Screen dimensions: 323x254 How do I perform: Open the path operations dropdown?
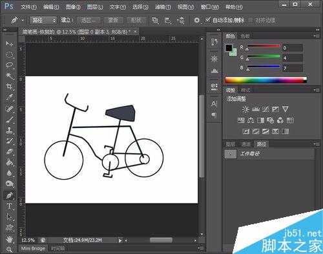click(155, 21)
